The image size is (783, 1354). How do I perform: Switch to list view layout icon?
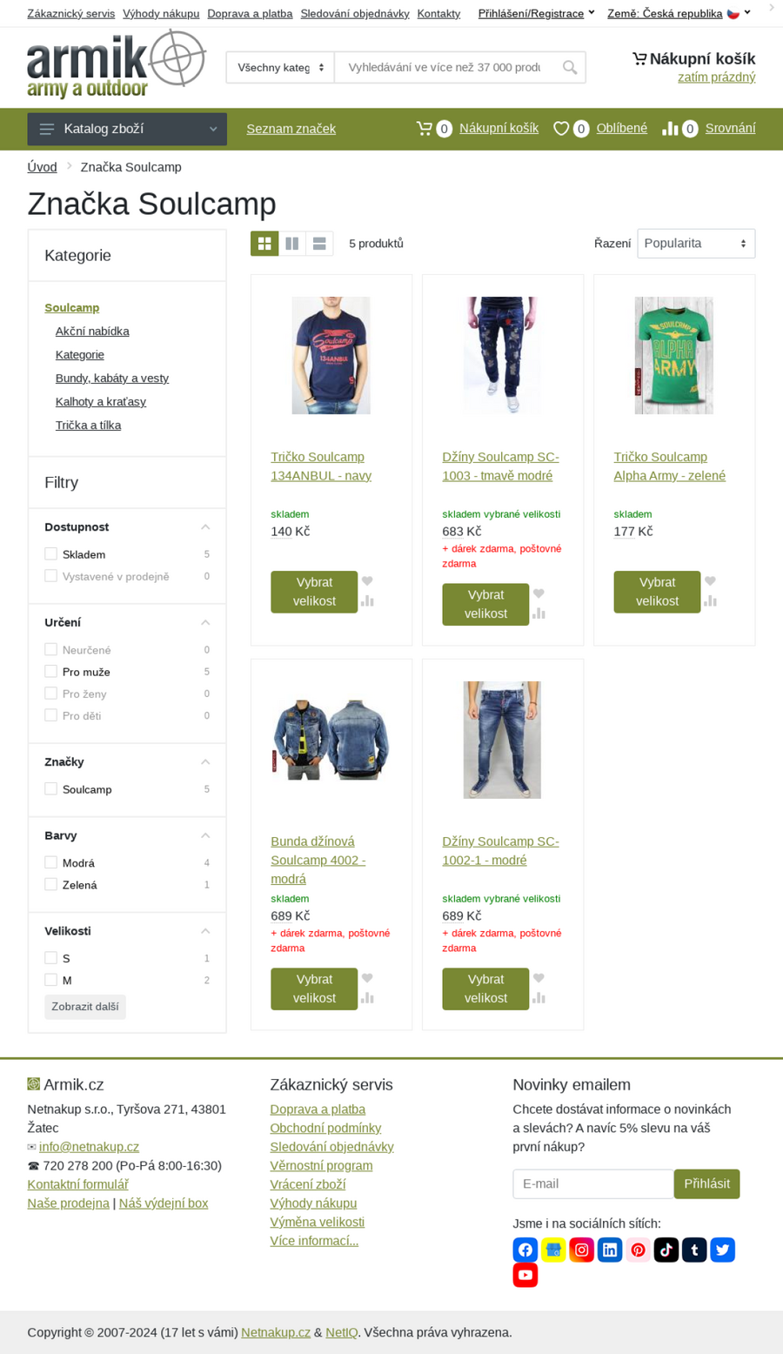pyautogui.click(x=319, y=244)
